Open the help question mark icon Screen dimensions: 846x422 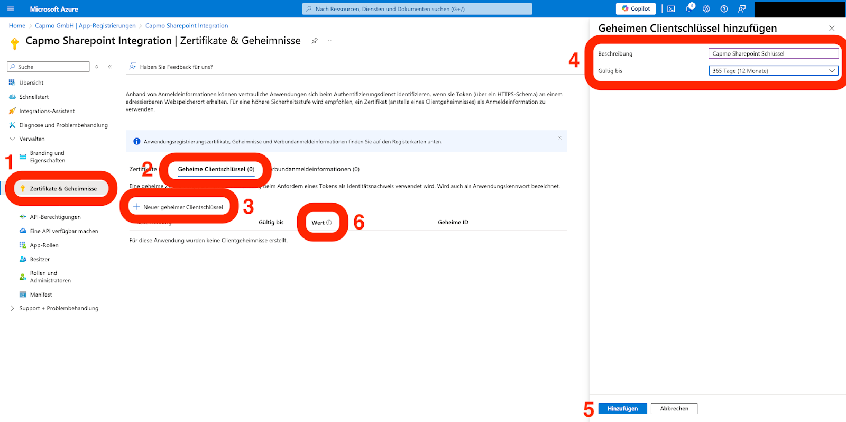[x=724, y=9]
